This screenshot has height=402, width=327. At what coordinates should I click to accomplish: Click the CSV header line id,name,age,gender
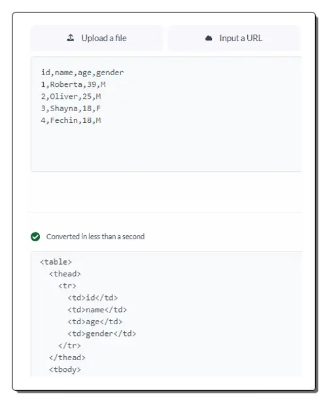(82, 73)
